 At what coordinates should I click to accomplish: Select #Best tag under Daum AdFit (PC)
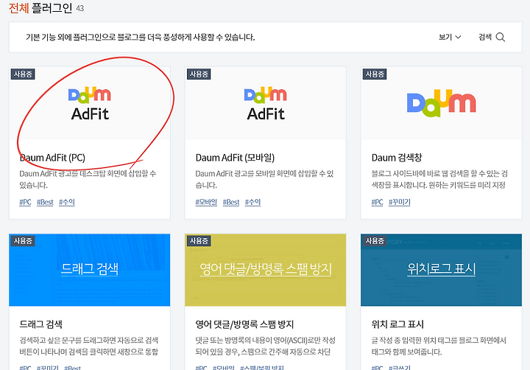tap(45, 202)
